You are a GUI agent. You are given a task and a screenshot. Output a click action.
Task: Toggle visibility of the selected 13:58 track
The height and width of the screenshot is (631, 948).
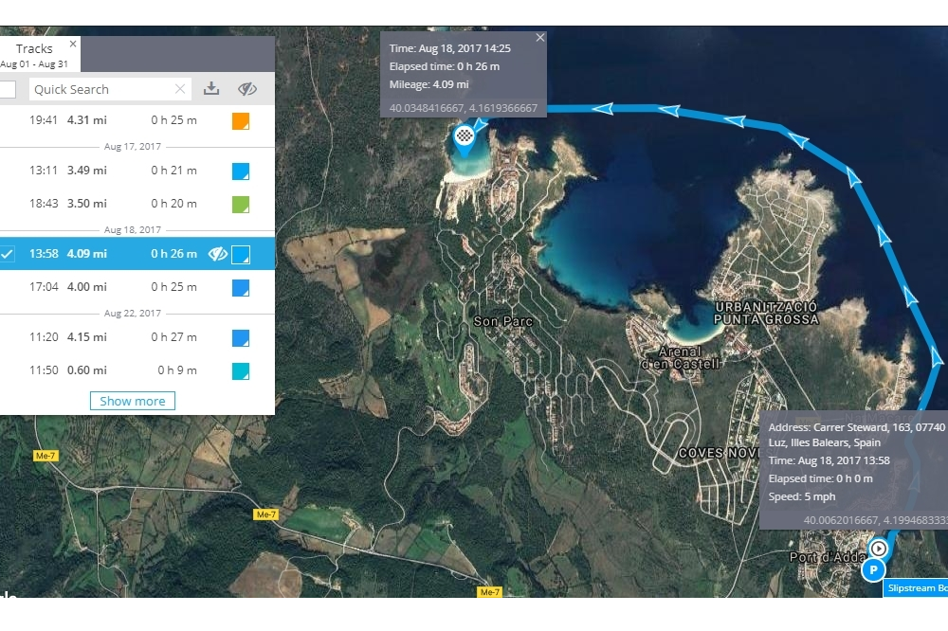[219, 253]
